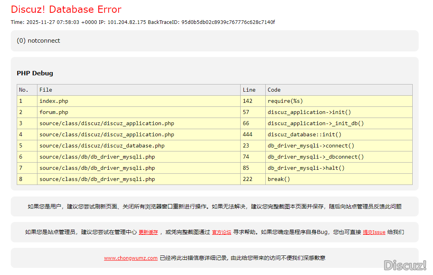The height and width of the screenshot is (275, 433).
Task: Click the PHP Debug section title
Action: (x=35, y=73)
